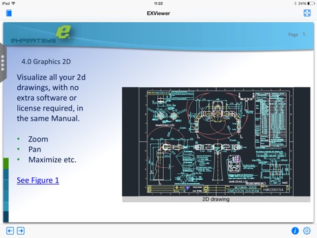Open the 2D drawing image

(x=216, y=141)
